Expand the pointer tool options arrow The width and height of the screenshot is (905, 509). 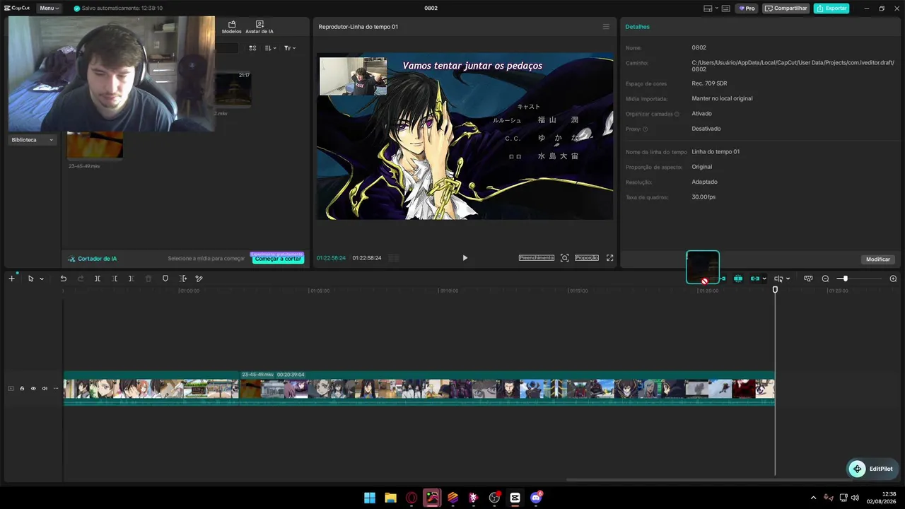pos(42,279)
